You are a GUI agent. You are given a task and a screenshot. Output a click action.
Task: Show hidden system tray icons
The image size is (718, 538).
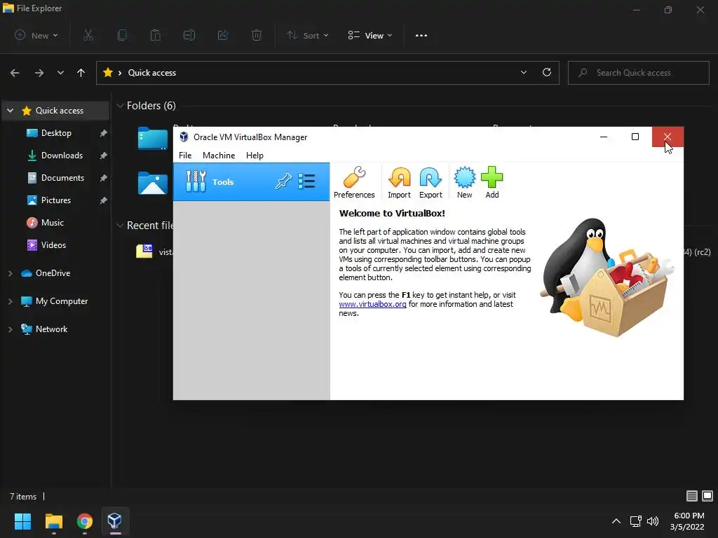click(616, 521)
